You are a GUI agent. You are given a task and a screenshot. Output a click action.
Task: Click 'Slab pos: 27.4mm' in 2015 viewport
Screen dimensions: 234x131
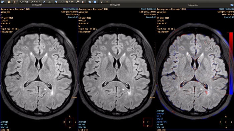pyautogui.click(x=147, y=12)
